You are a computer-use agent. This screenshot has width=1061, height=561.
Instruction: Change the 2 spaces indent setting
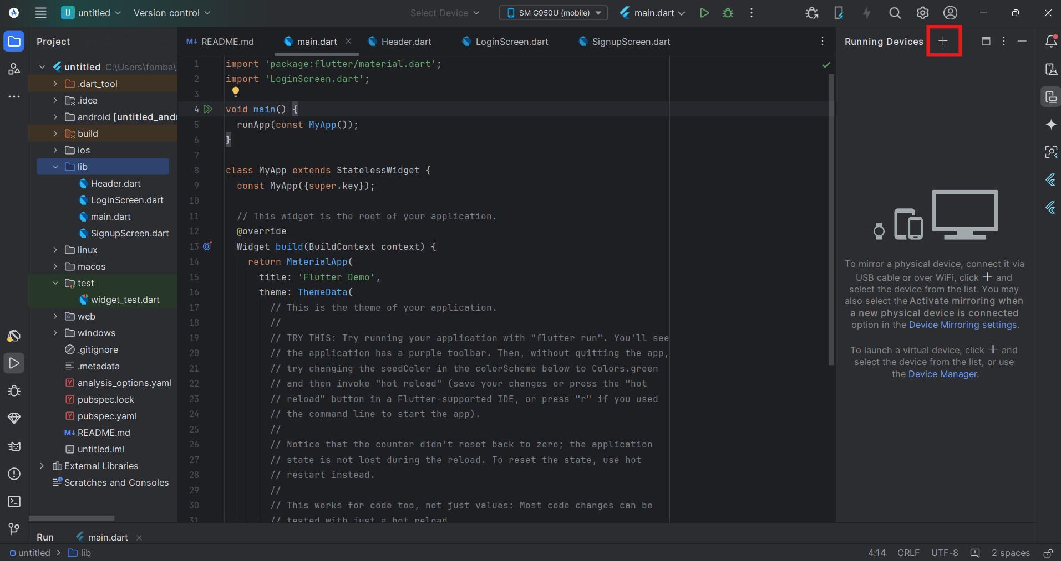[1011, 553]
